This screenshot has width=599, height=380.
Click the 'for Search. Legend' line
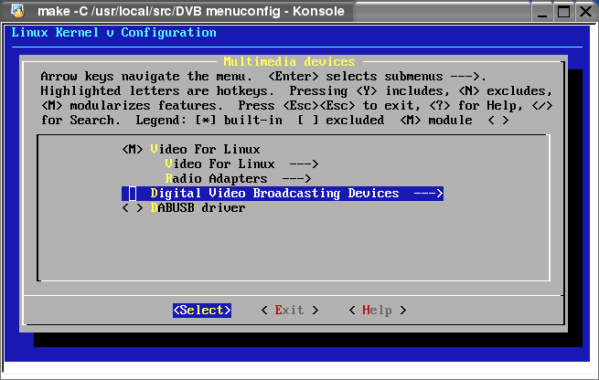[274, 121]
